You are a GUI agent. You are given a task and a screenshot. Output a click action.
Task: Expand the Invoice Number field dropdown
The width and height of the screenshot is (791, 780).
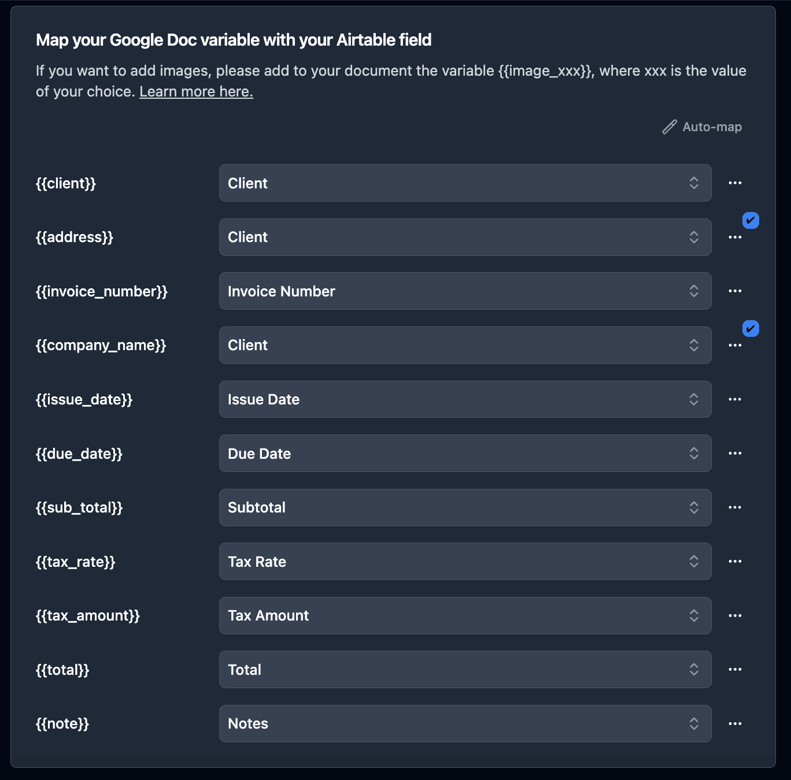pos(464,291)
